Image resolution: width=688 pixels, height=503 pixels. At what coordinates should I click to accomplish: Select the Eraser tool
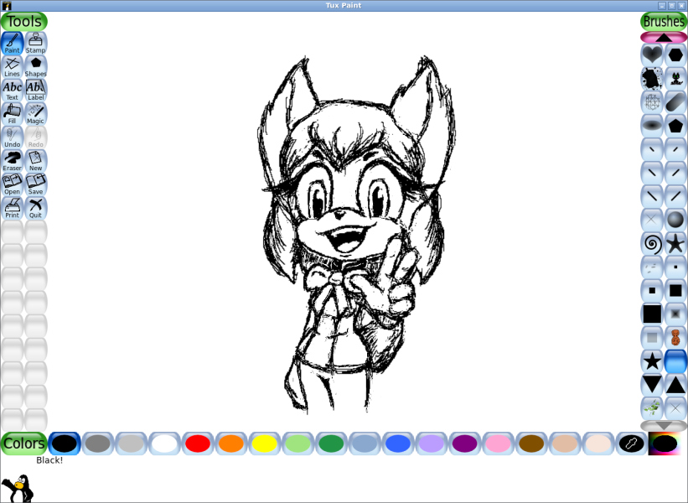12,161
